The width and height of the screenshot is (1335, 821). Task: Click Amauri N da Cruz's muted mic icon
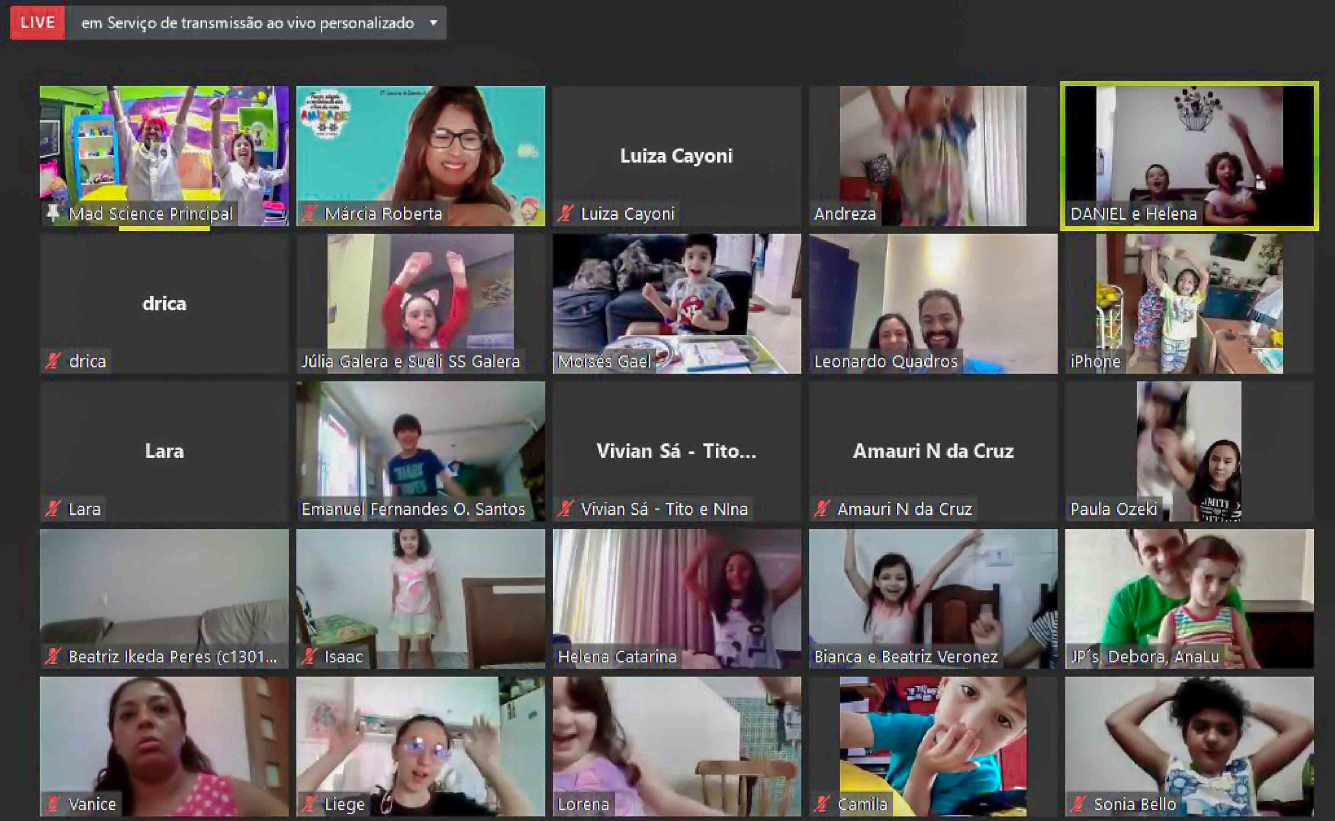pyautogui.click(x=821, y=509)
